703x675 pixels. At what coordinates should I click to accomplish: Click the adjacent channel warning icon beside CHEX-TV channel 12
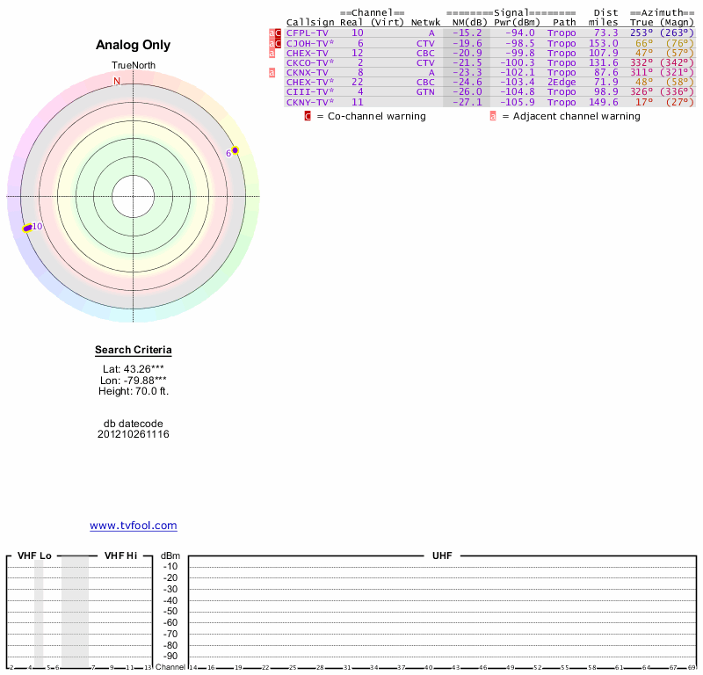point(272,53)
